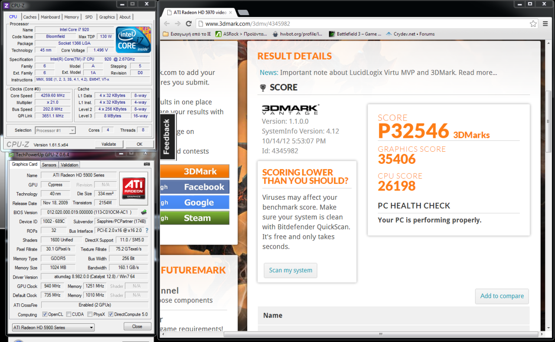Bookmark page with the star icon
The height and width of the screenshot is (342, 555).
tap(533, 23)
